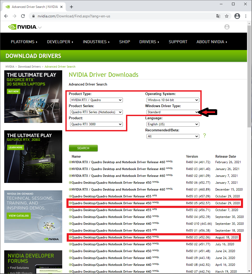Expand R440 U8 (442.92) driver row
The height and width of the screenshot is (274, 252).
pyautogui.click(x=70, y=265)
